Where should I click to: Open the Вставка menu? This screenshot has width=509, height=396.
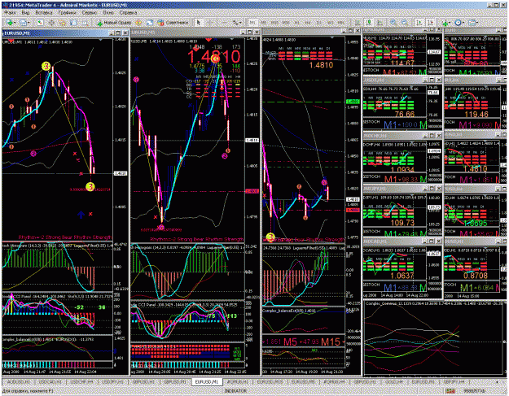click(x=44, y=13)
